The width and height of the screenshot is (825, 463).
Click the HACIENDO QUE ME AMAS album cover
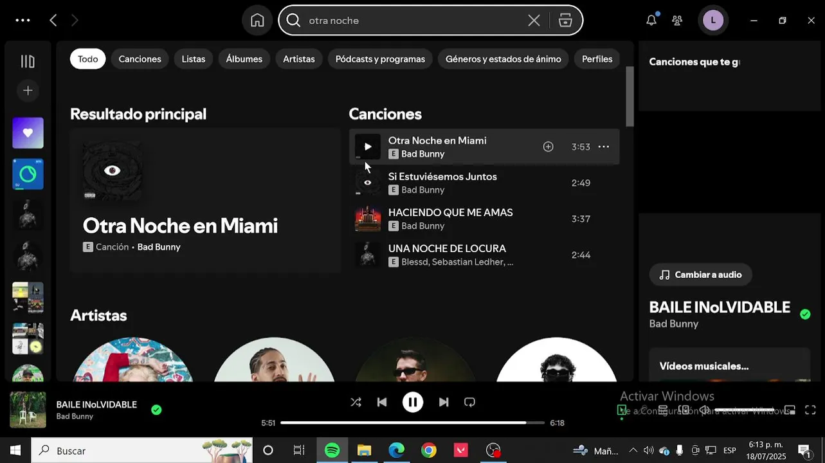pyautogui.click(x=368, y=219)
